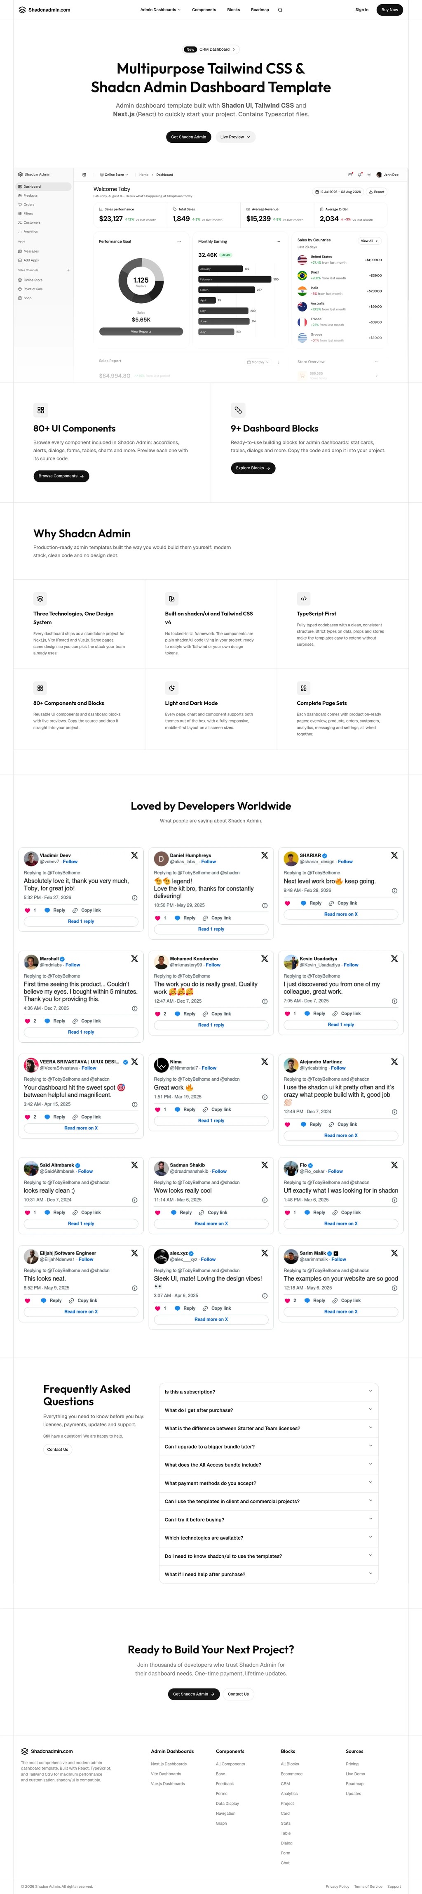Open the search icon in the top navigation

[x=280, y=9]
